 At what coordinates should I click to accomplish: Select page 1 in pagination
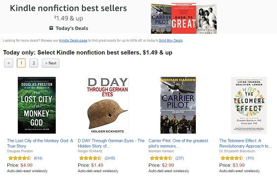[21, 63]
